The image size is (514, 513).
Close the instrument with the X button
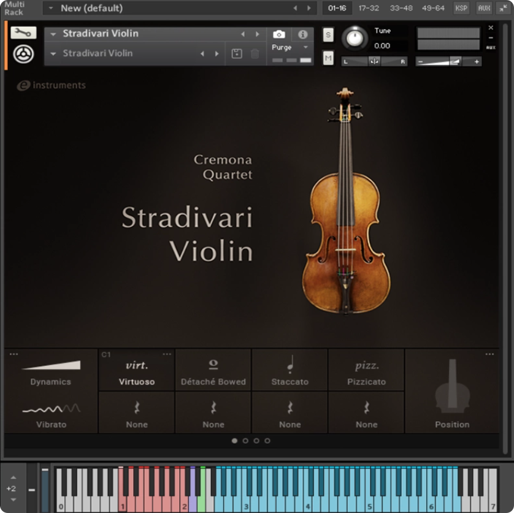[491, 28]
